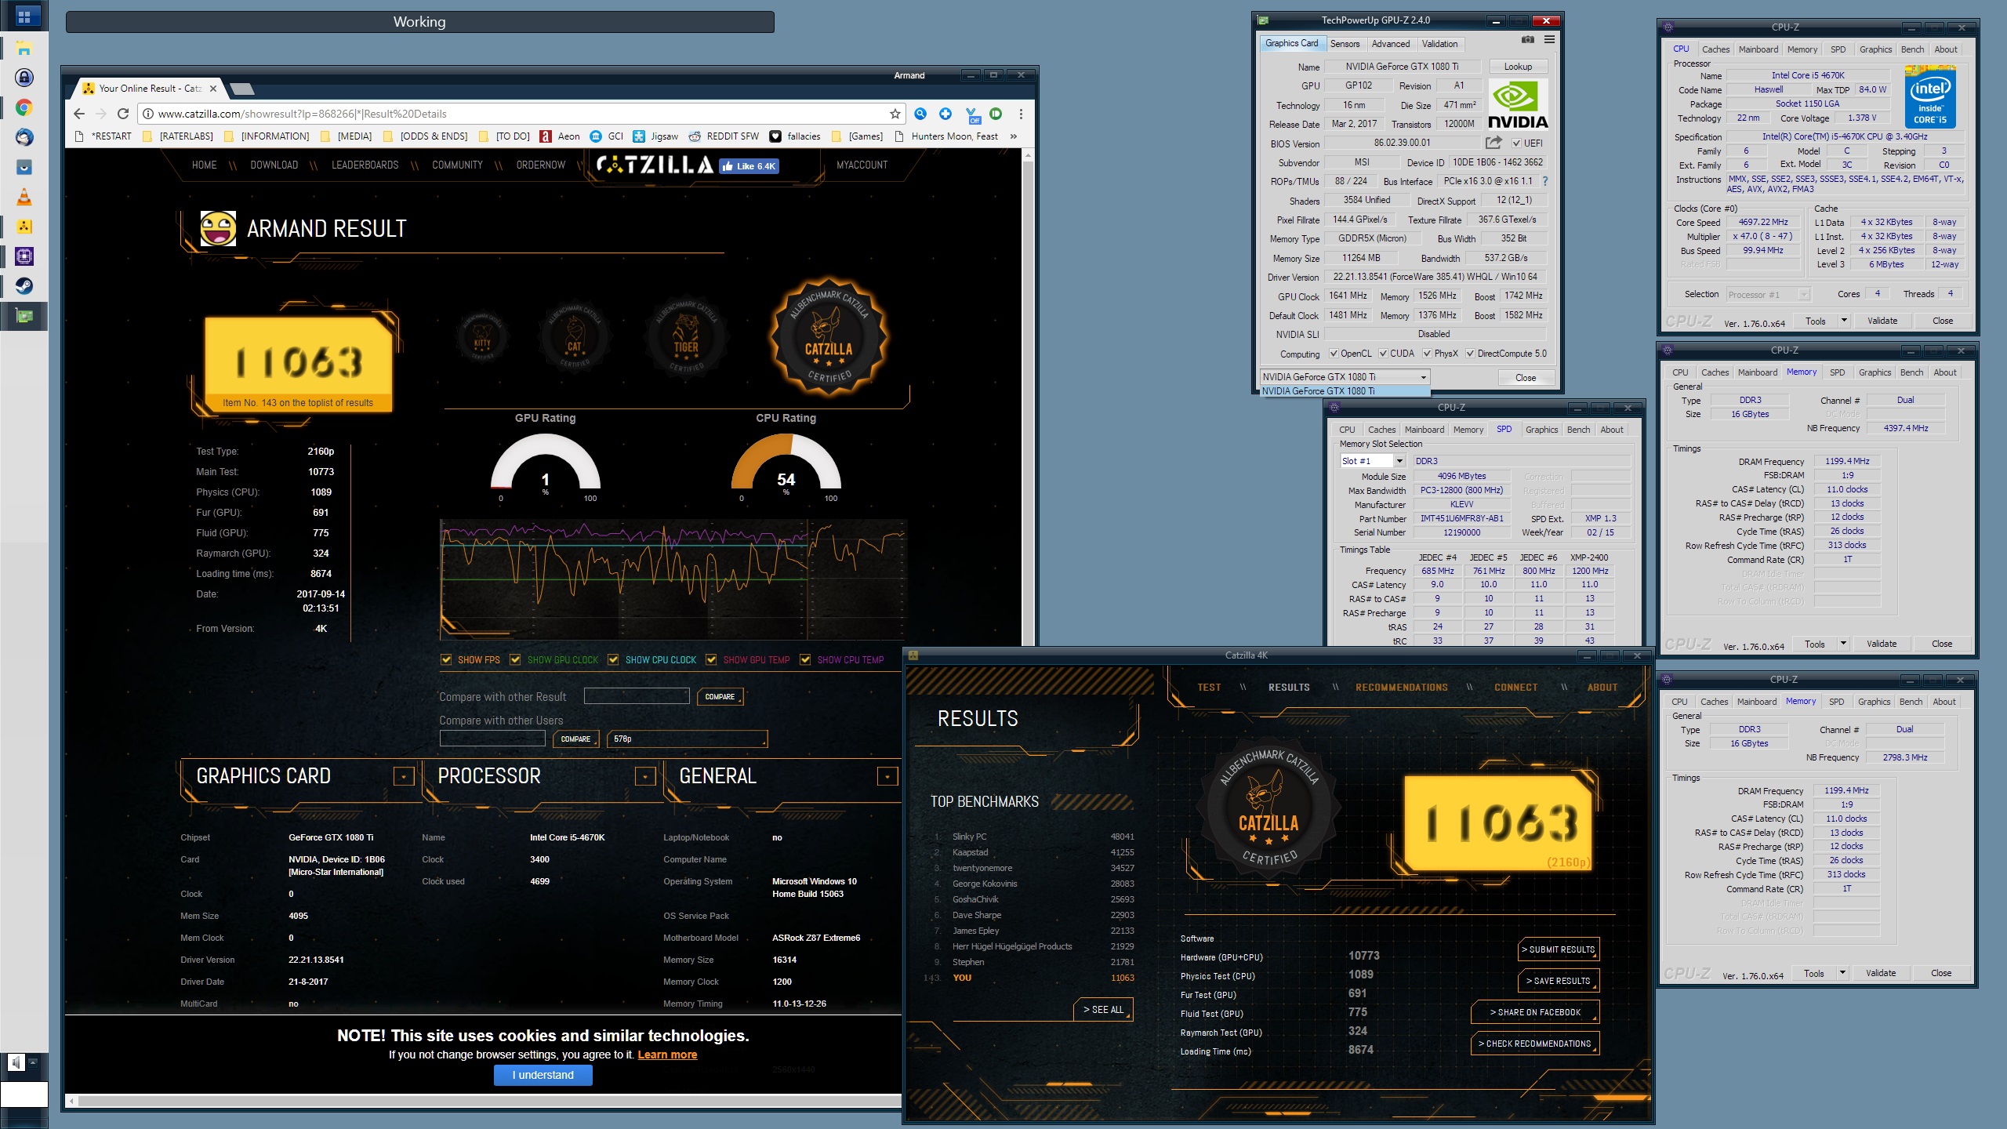Image resolution: width=2007 pixels, height=1129 pixels.
Task: Open the VLC cone icon in the taskbar
Action: [24, 197]
